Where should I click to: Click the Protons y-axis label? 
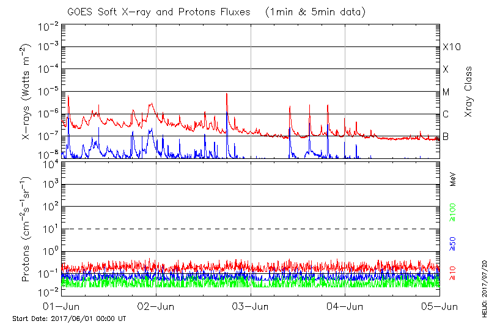26,230
